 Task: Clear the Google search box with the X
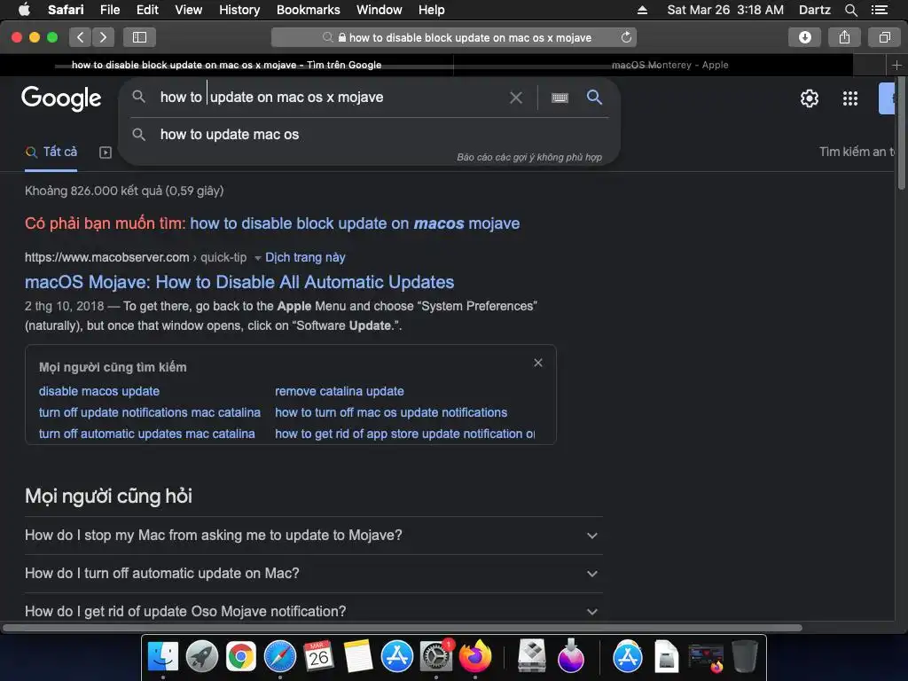[515, 98]
